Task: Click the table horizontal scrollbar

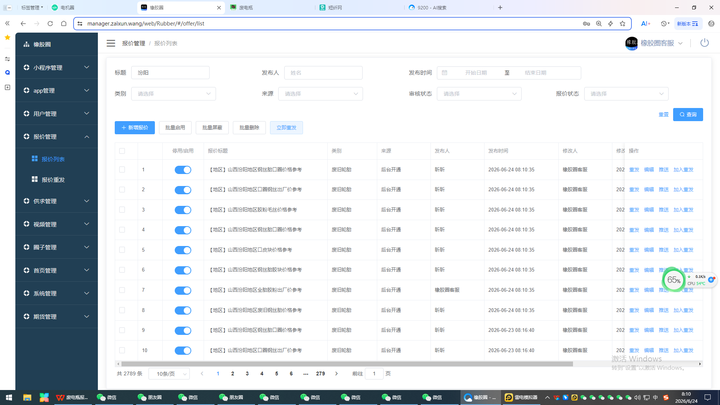Action: coord(347,364)
